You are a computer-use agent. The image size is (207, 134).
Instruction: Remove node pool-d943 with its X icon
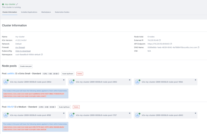tap(195, 113)
